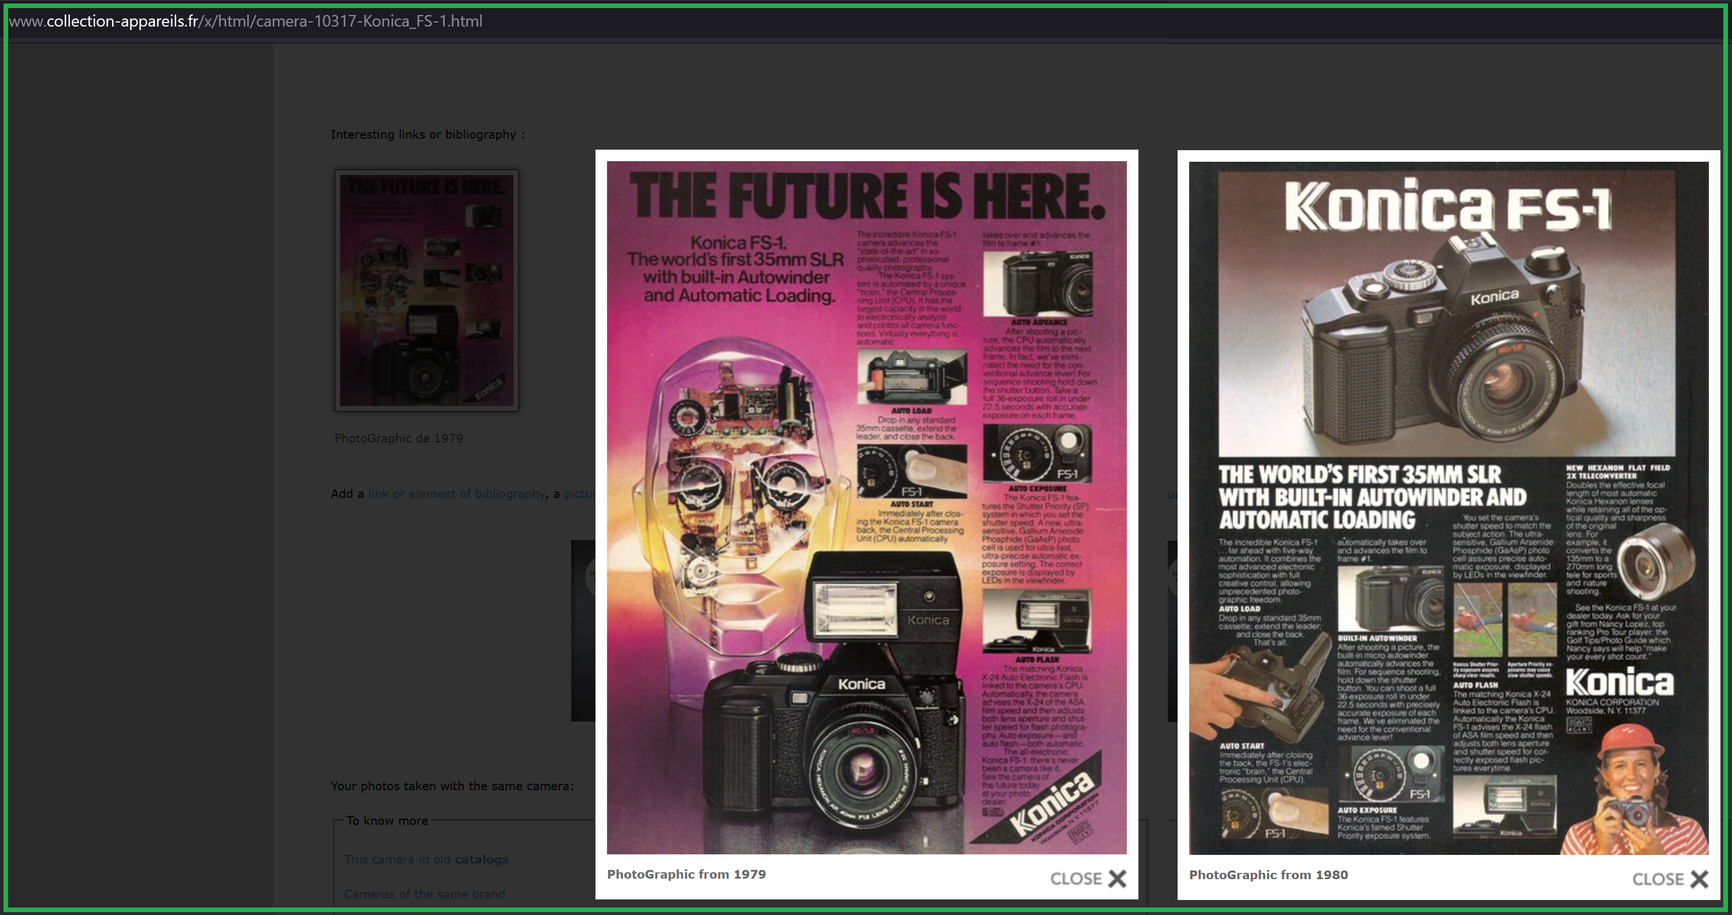1732x915 pixels.
Task: Select the 'PhotoGraphic from 1979' caption
Action: (687, 874)
